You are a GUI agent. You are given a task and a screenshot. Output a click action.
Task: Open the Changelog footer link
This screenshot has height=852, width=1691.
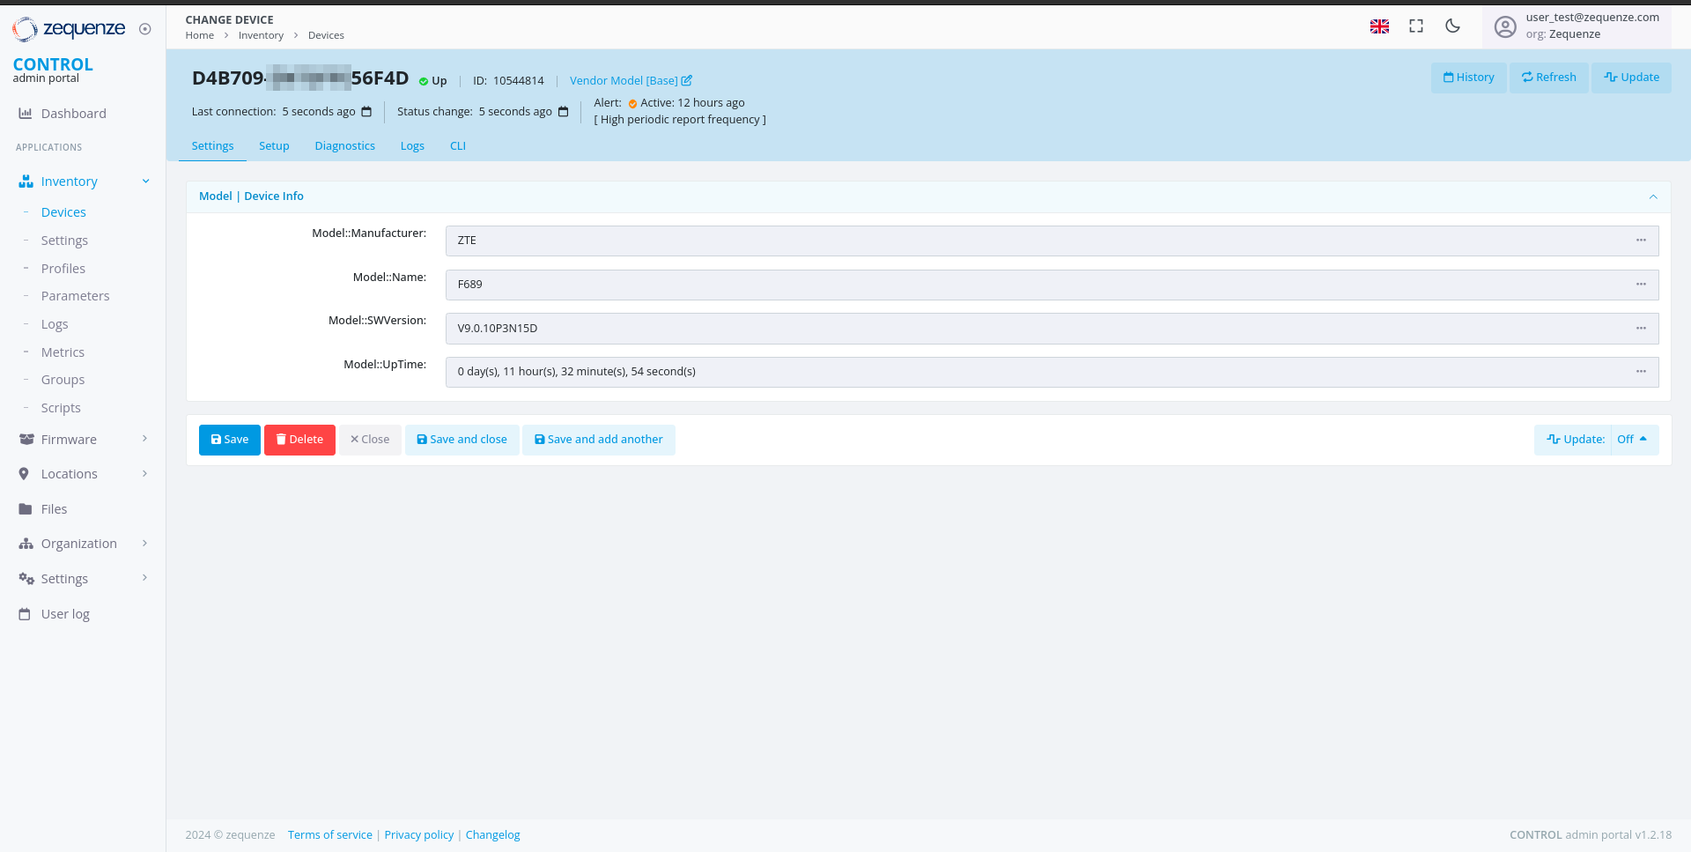point(492,835)
